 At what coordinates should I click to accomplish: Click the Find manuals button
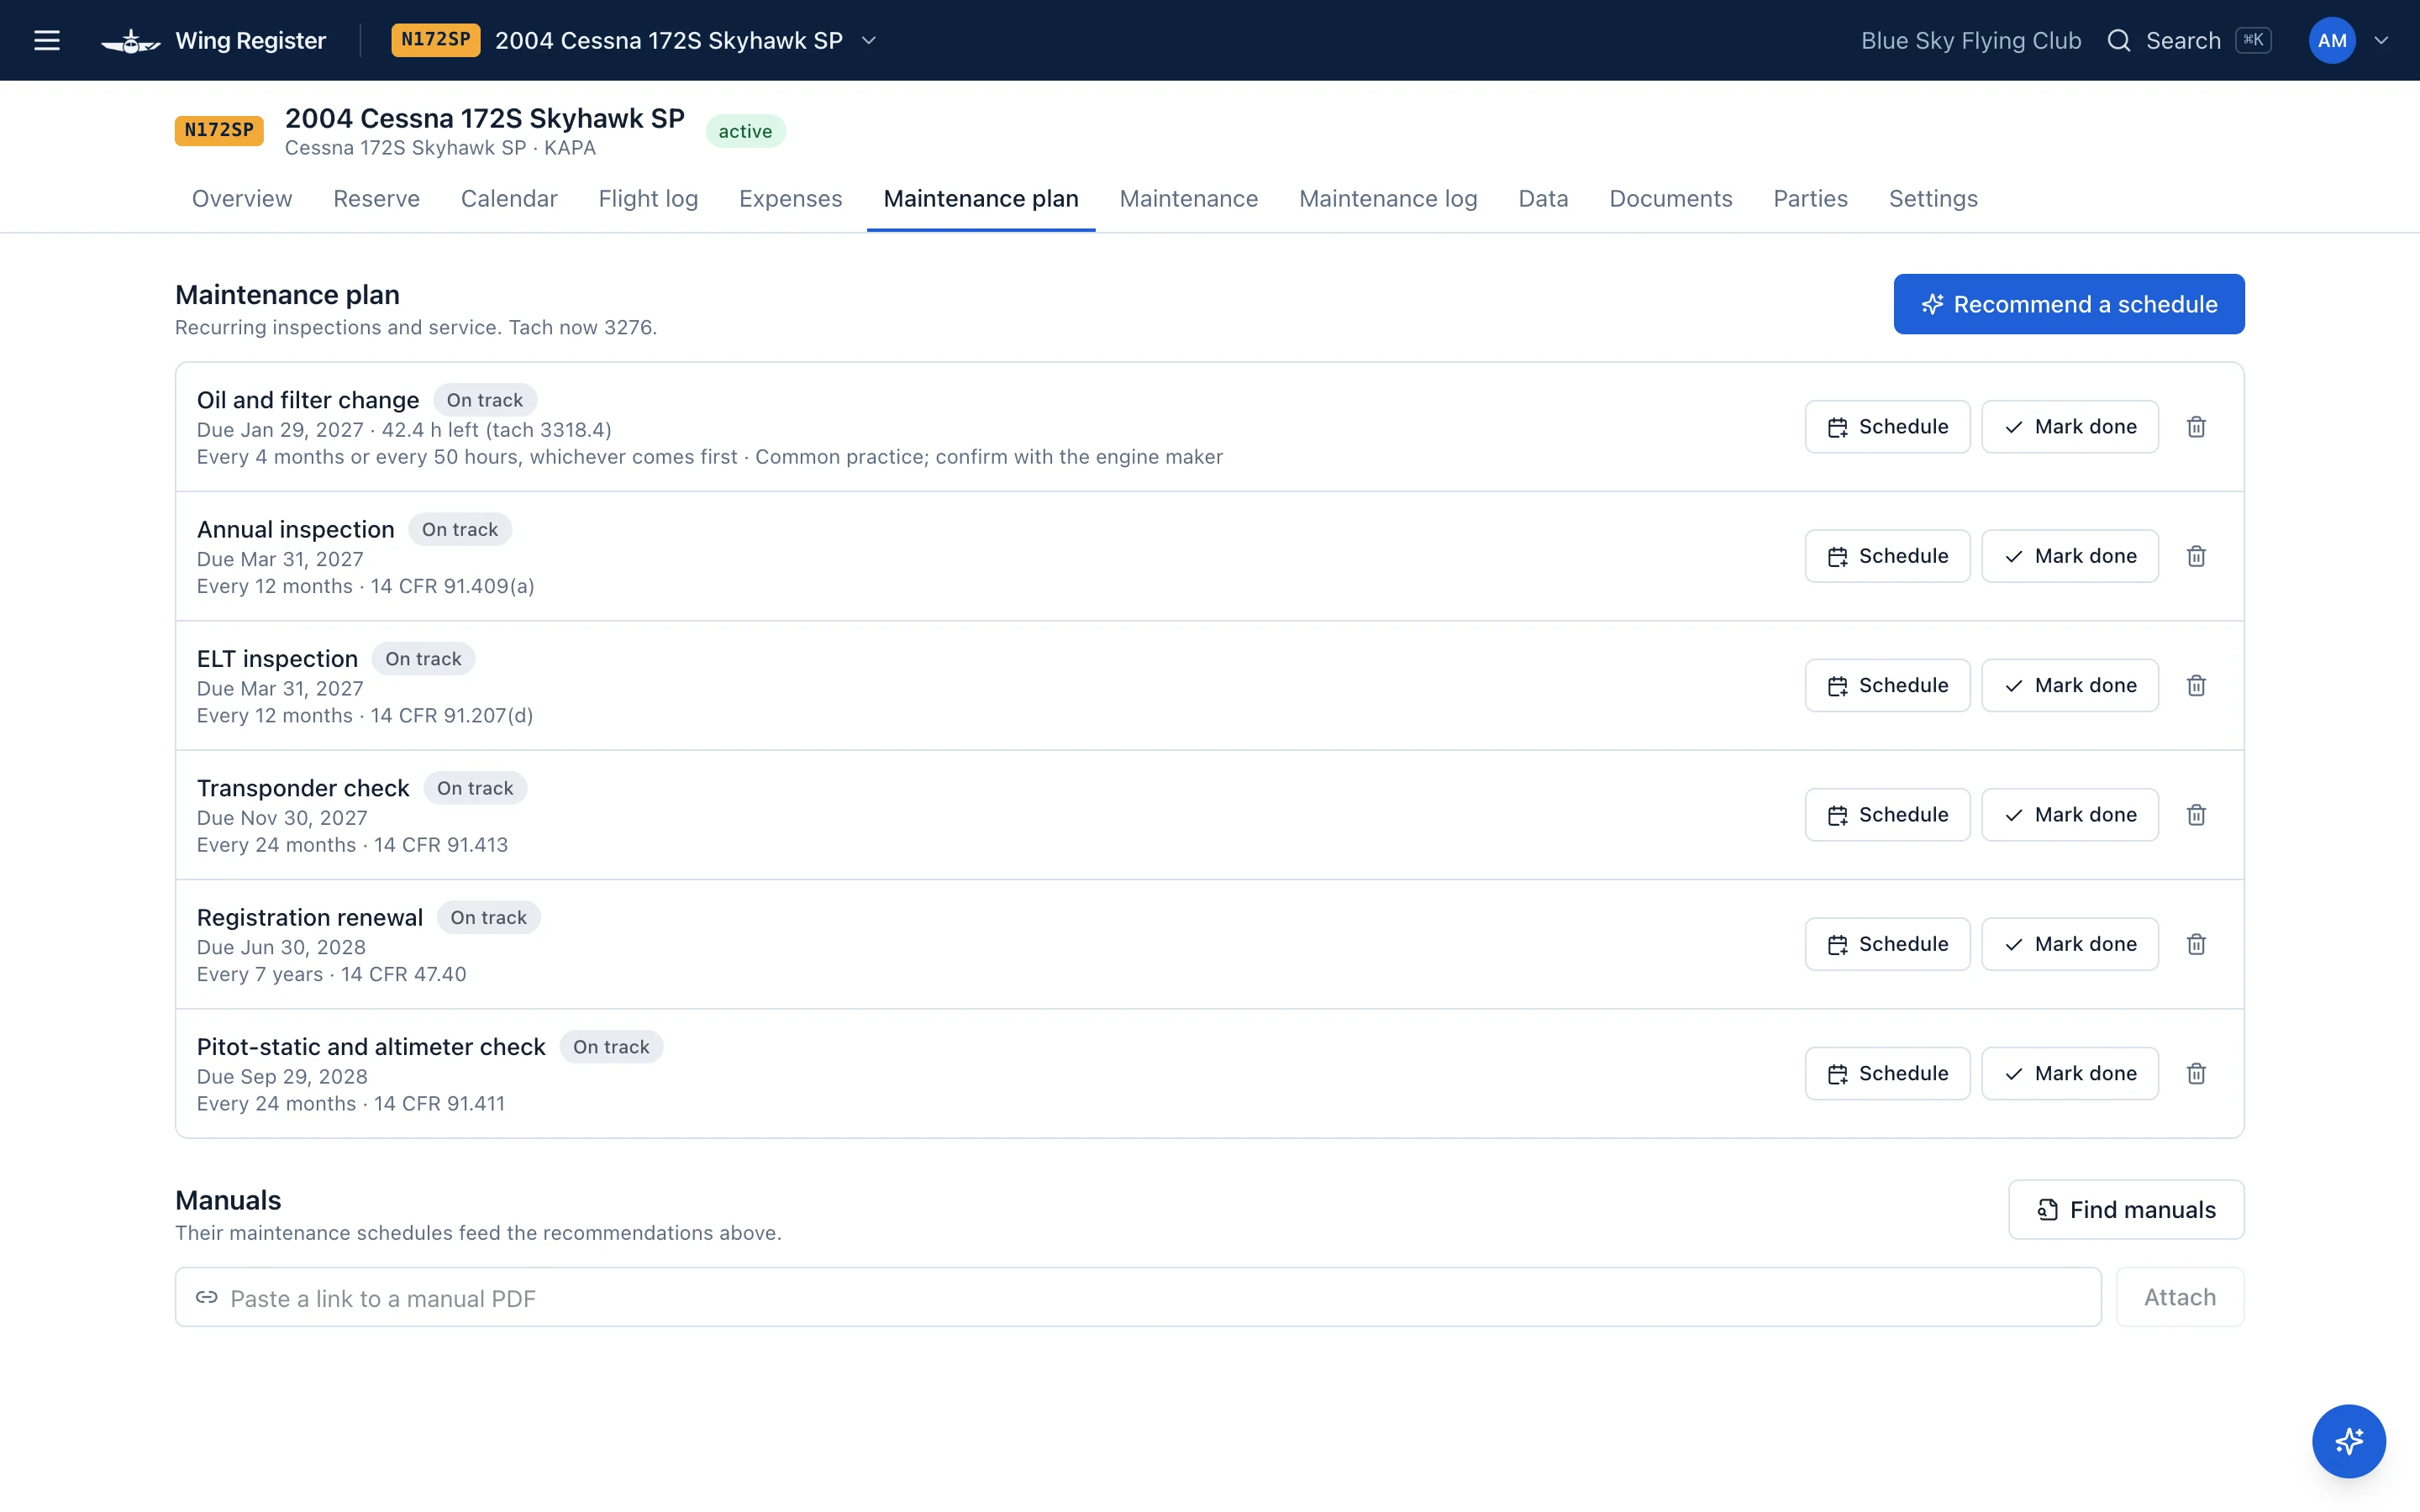click(x=2126, y=1210)
